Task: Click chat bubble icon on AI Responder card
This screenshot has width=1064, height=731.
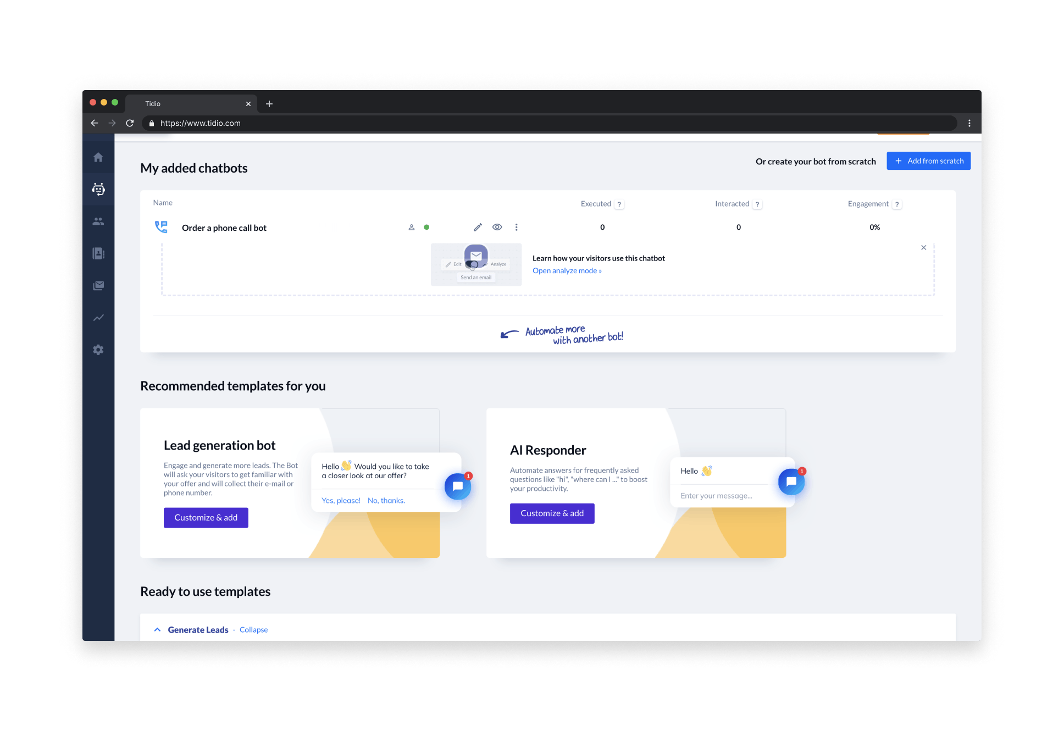Action: point(791,481)
